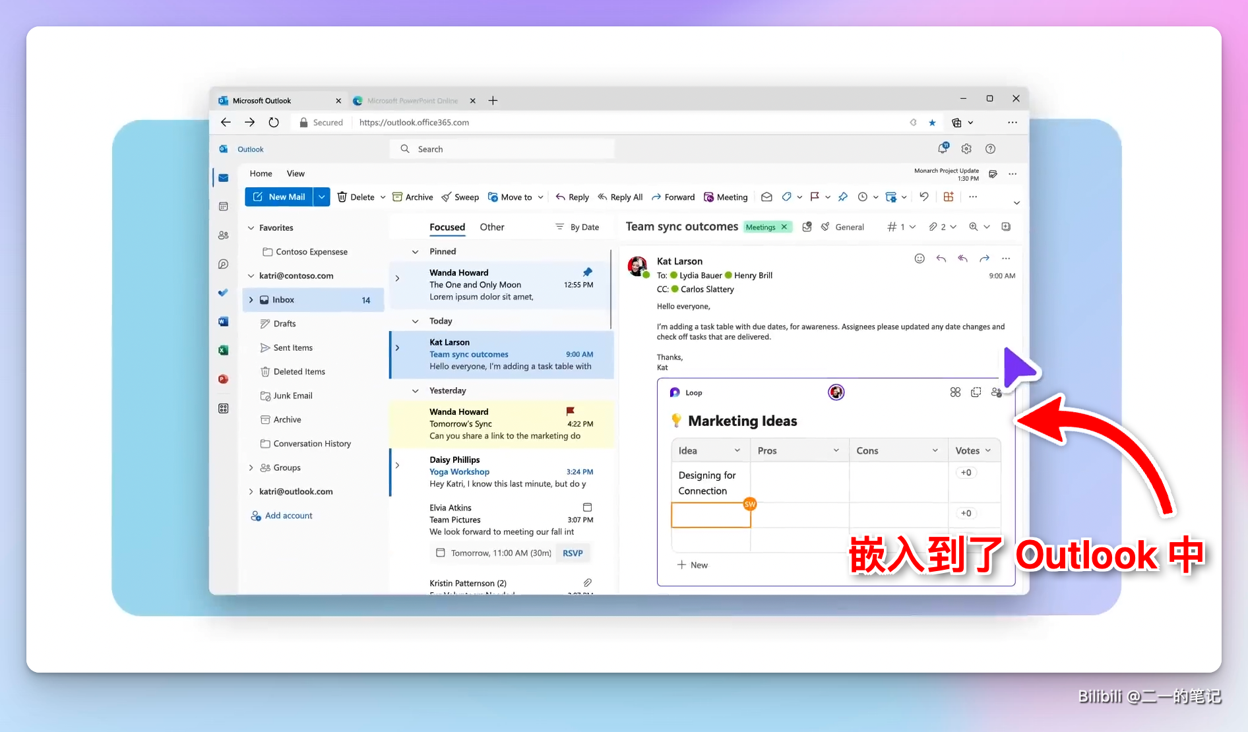Open Wanda Howard's The One and Only Moon email

501,285
